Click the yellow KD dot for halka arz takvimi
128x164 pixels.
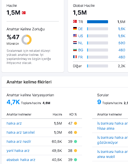pos(75,132)
